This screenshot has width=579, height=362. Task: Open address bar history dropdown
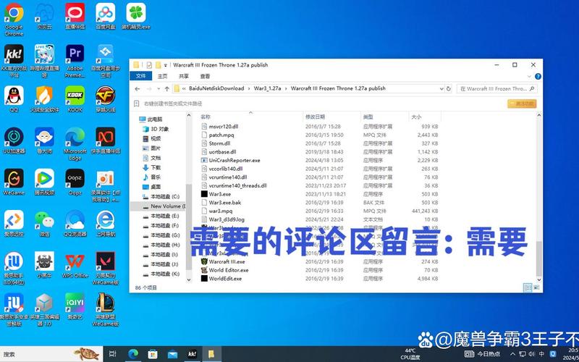click(x=441, y=88)
